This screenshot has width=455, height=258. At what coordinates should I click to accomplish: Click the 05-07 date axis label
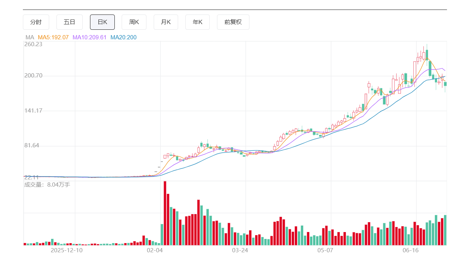point(325,250)
